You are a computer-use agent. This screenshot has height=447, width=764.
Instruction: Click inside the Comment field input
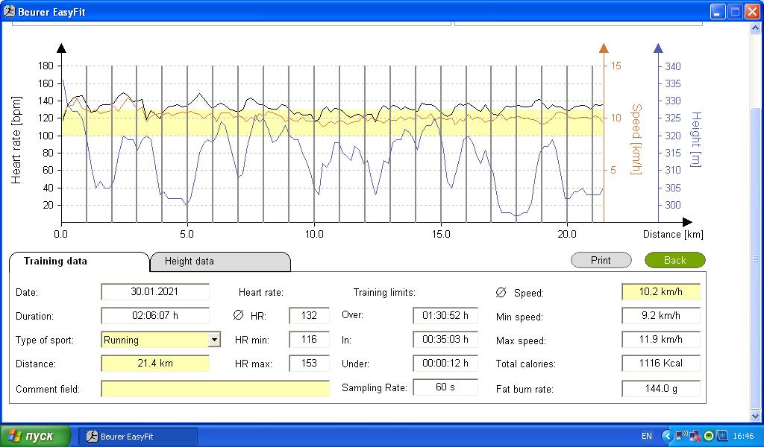(216, 389)
